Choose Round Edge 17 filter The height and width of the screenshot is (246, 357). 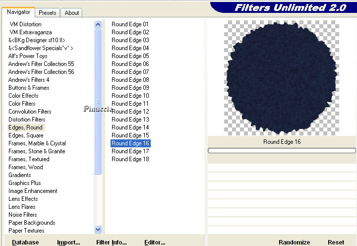(130, 151)
